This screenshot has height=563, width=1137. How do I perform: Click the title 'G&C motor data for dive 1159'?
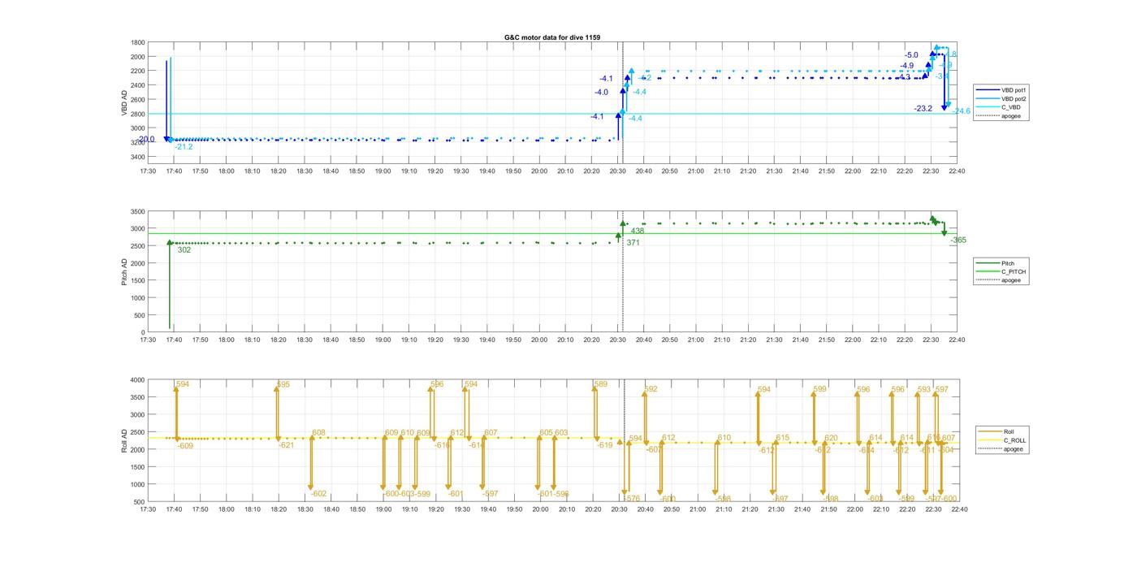pos(552,37)
